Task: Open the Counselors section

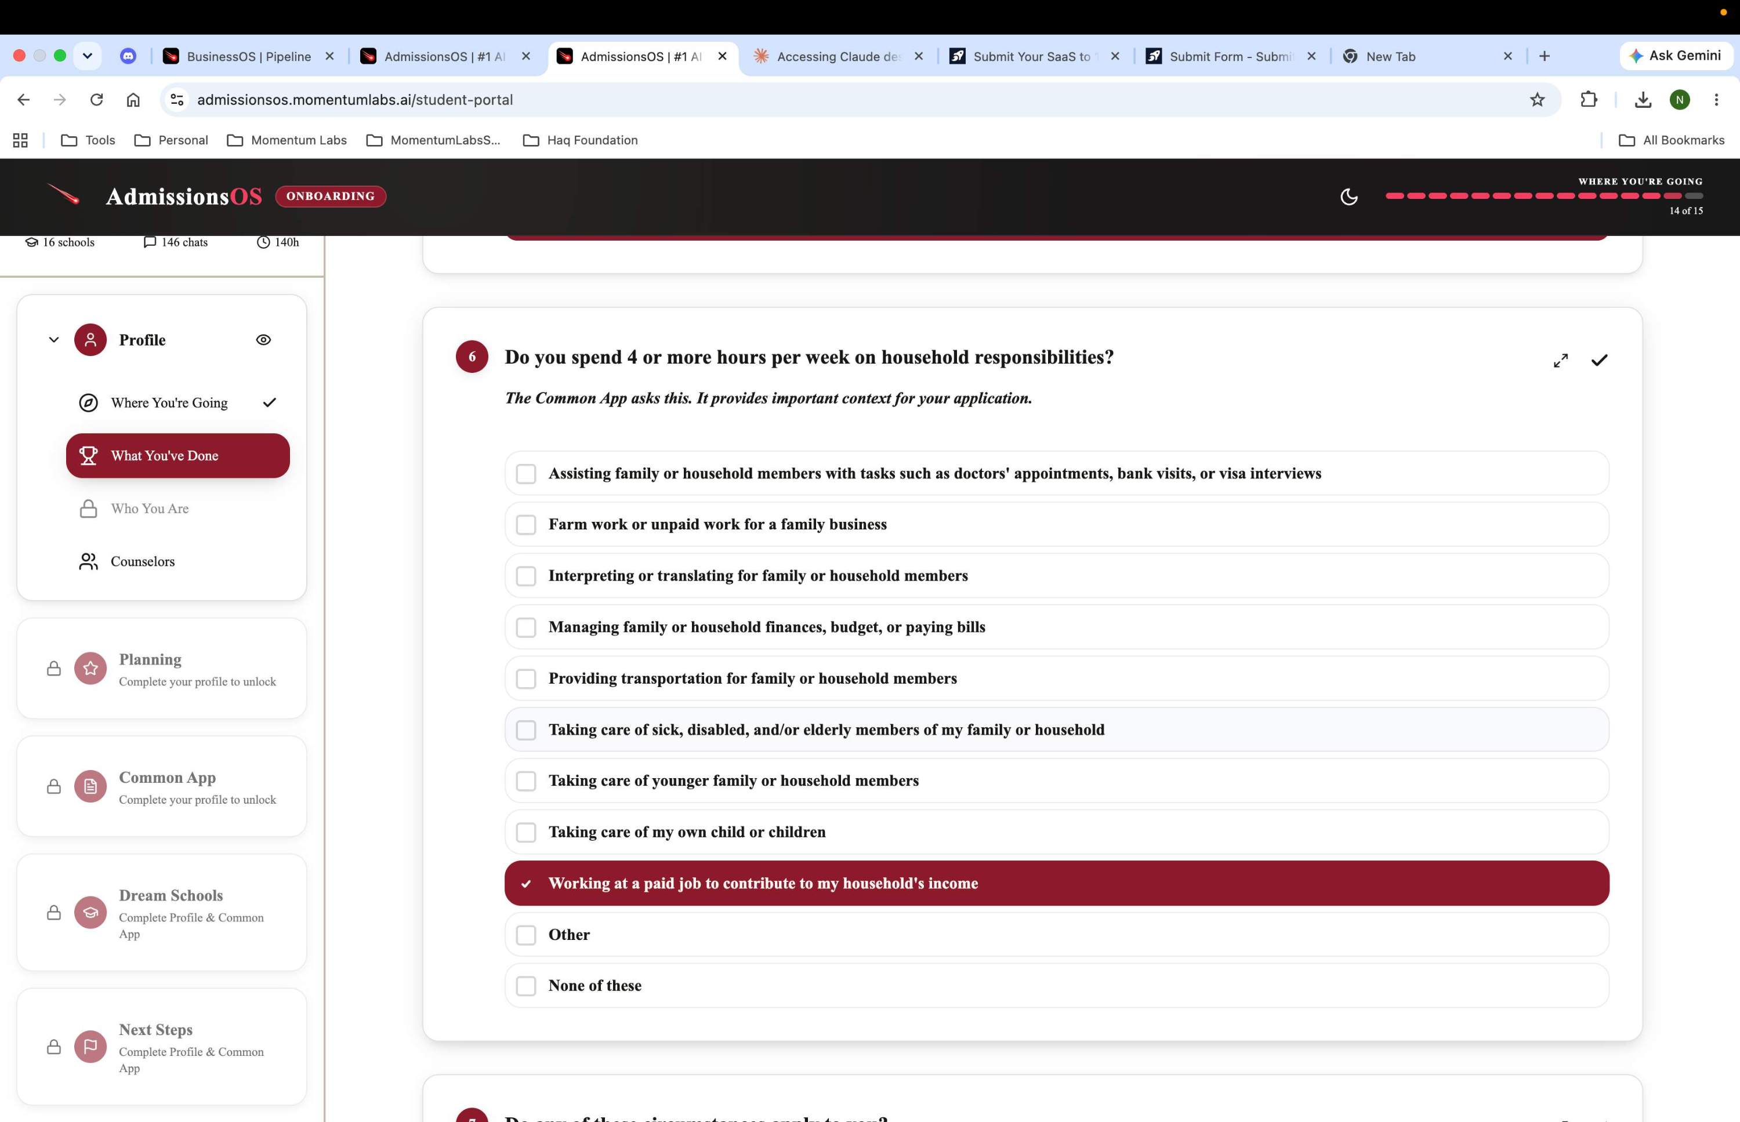Action: click(178, 562)
